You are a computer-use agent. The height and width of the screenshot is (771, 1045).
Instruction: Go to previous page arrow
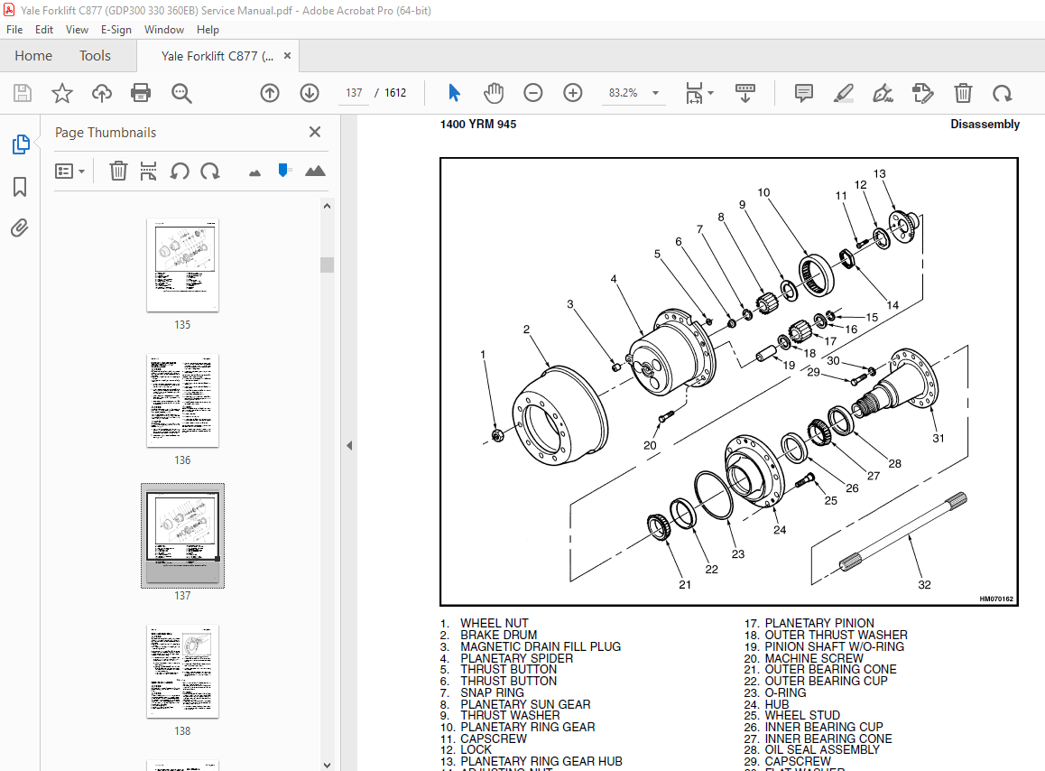[x=270, y=93]
